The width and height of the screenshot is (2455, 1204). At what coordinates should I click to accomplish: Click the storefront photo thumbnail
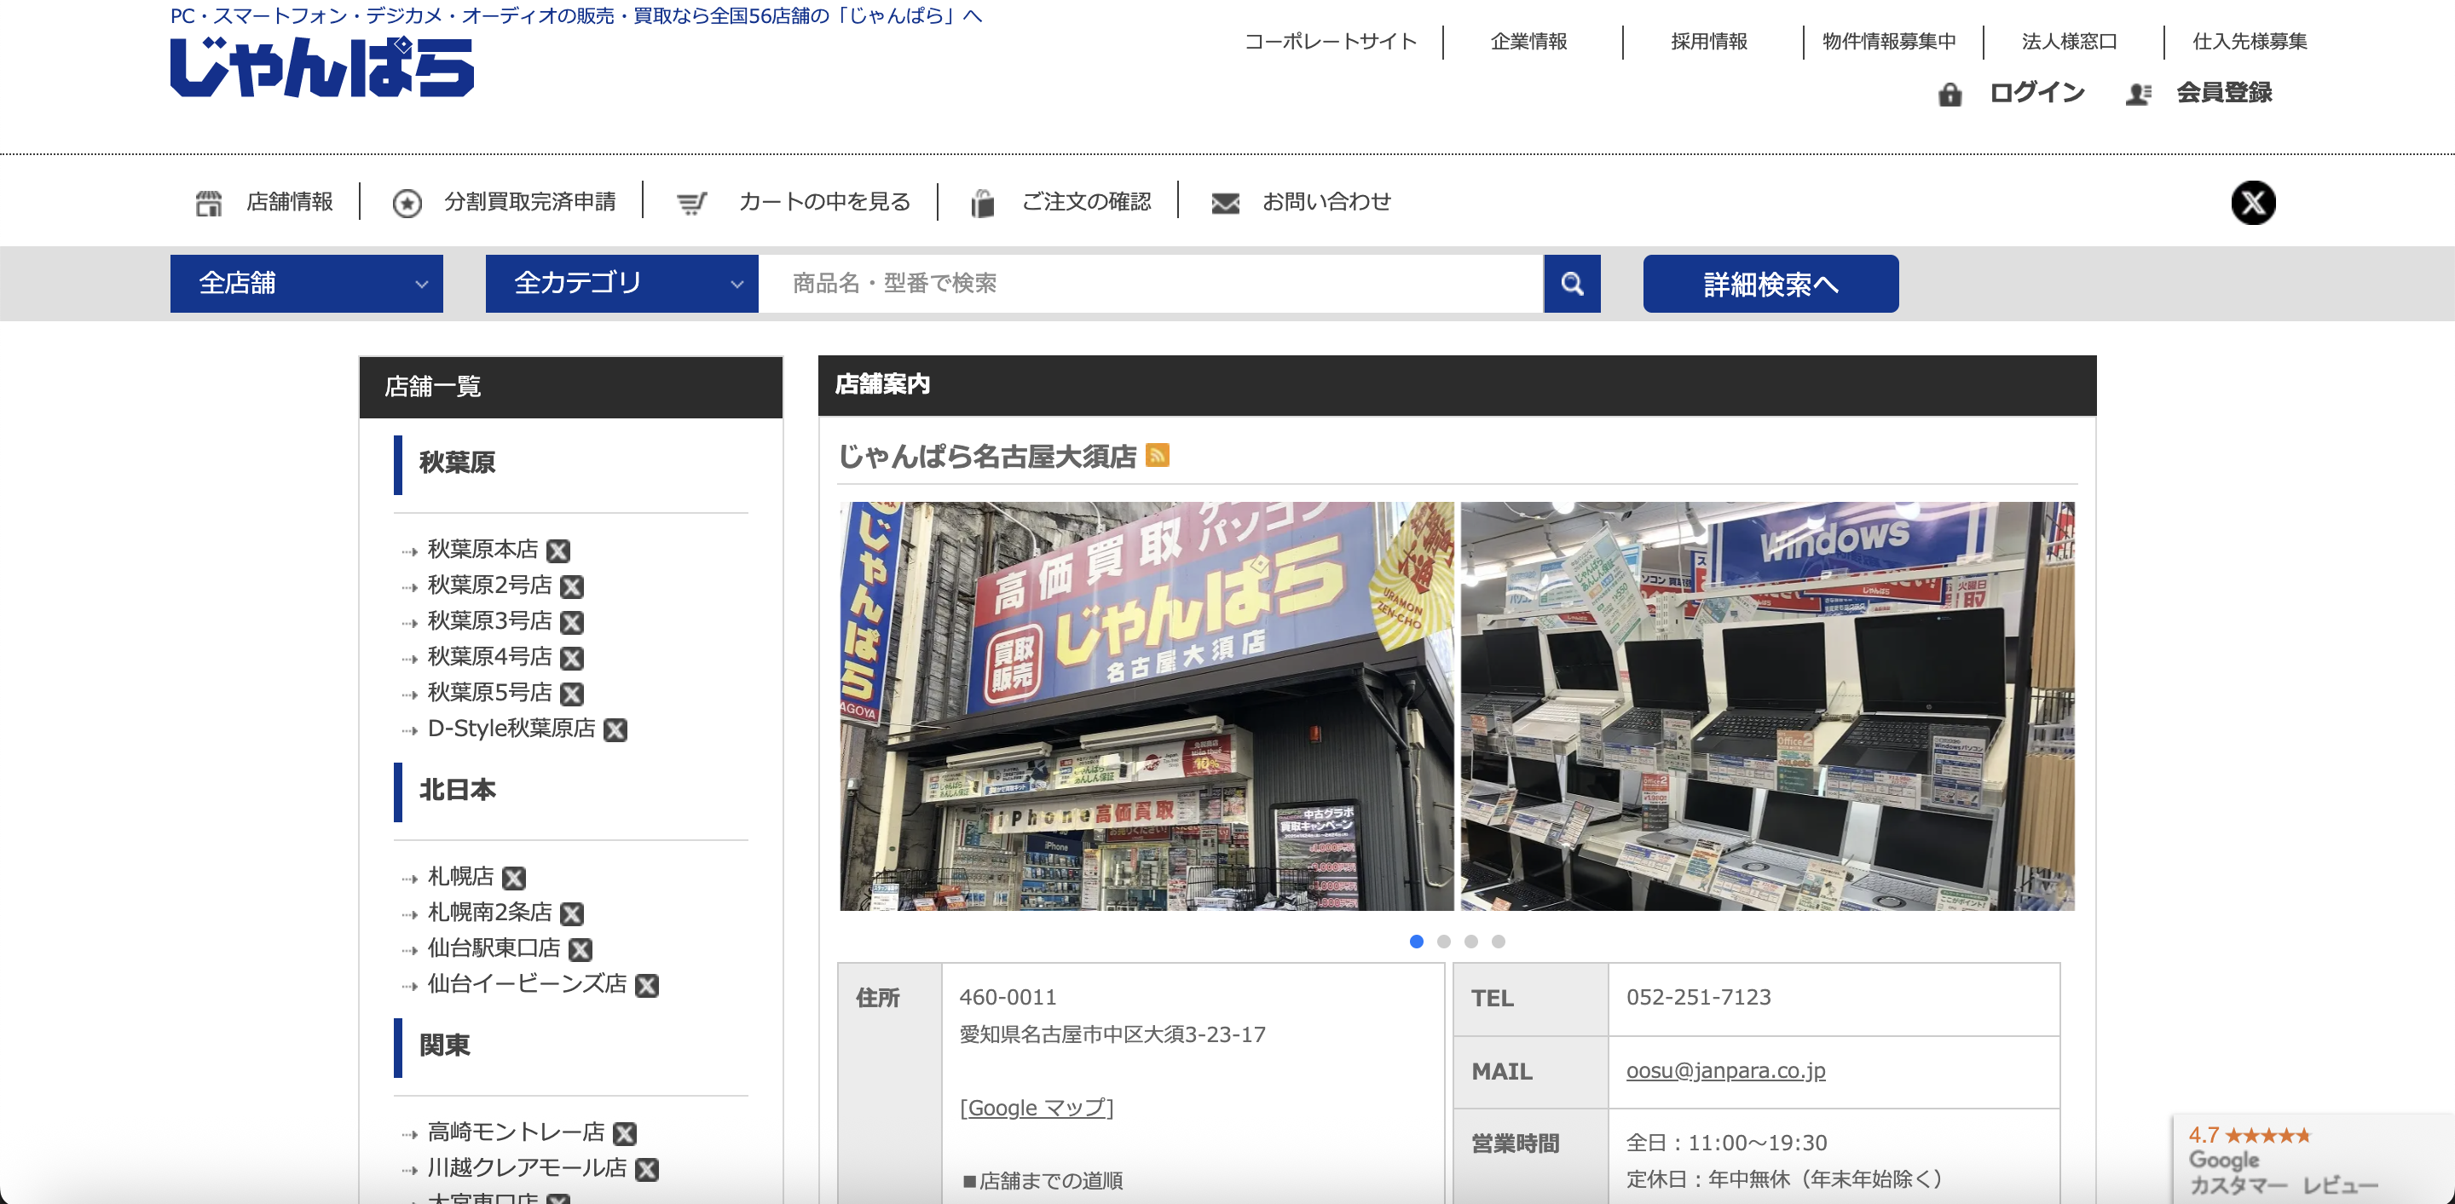(x=1147, y=706)
